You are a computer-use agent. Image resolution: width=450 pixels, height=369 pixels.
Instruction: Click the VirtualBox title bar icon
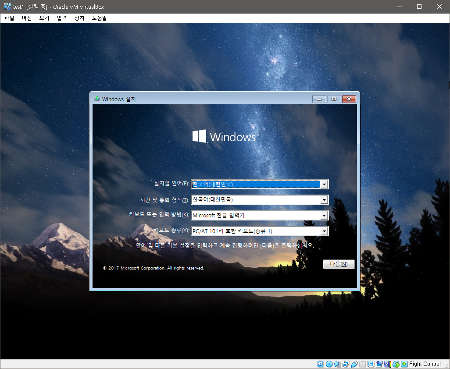[7, 6]
